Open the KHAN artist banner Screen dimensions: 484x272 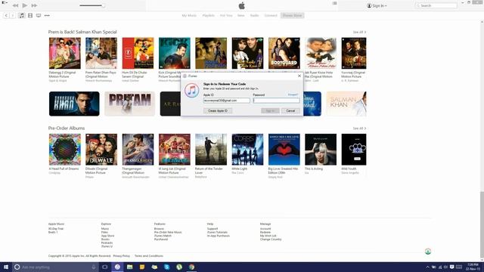click(x=74, y=104)
